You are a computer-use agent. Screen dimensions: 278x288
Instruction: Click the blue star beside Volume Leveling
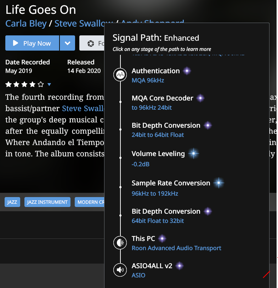click(194, 153)
